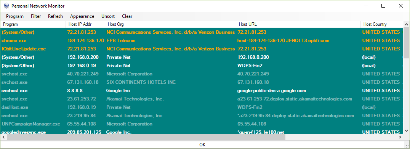Image resolution: width=410 pixels, height=149 pixels.
Task: Click UNITED STATES in the chrome.exe row
Action: pos(381,41)
